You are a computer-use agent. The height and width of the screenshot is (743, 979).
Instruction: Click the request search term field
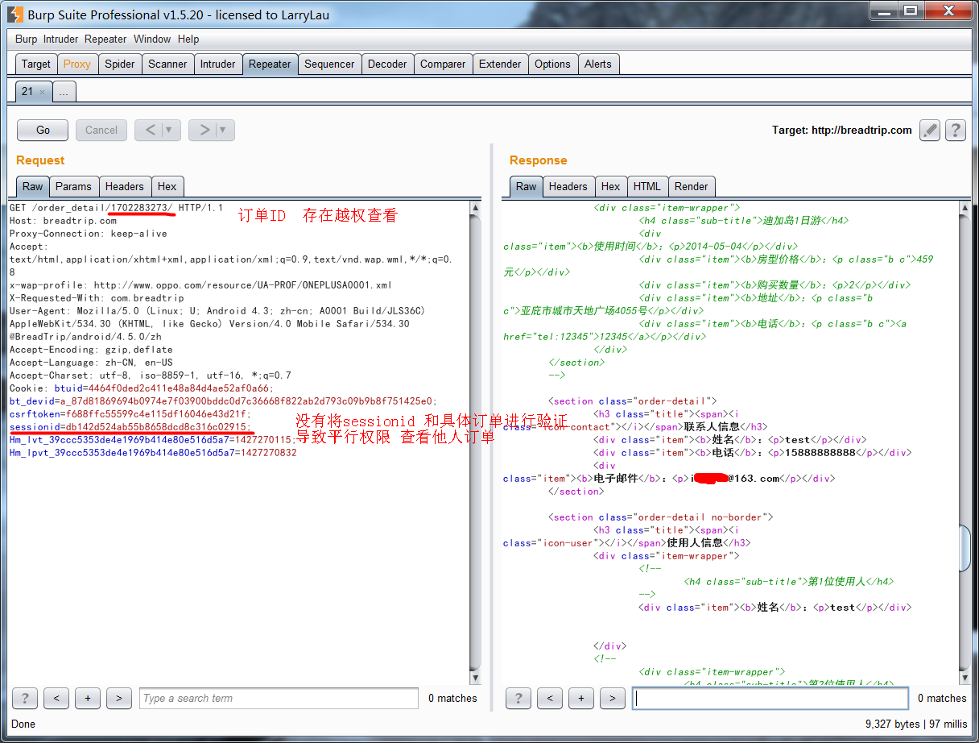pos(279,698)
